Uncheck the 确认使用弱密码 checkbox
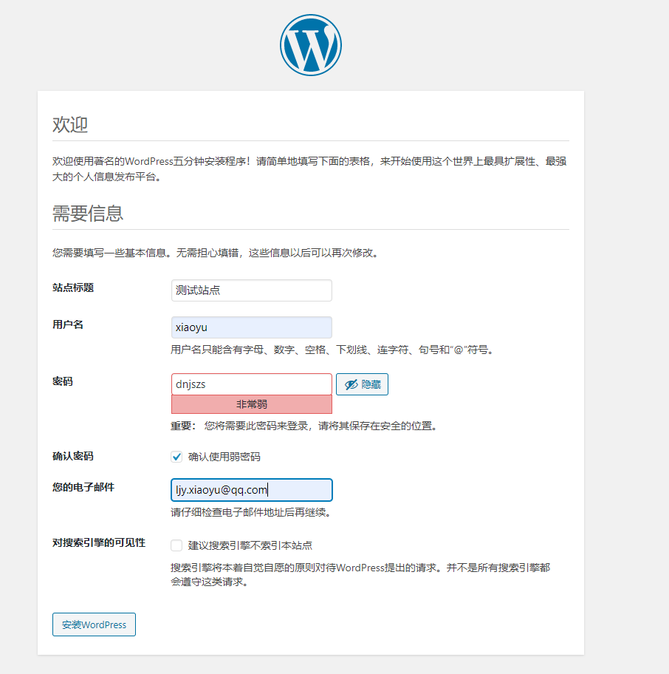Image resolution: width=669 pixels, height=674 pixels. tap(176, 457)
